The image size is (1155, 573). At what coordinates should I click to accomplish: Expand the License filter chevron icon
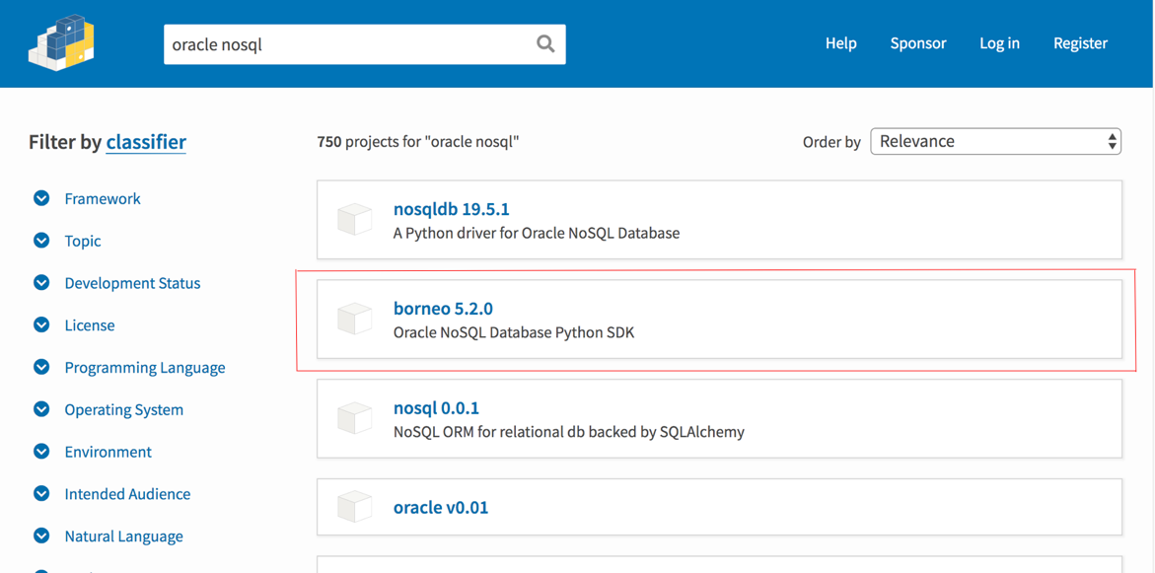[x=41, y=325]
